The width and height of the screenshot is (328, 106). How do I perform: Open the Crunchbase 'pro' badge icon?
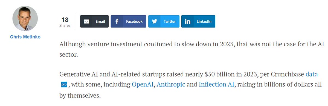64,84
